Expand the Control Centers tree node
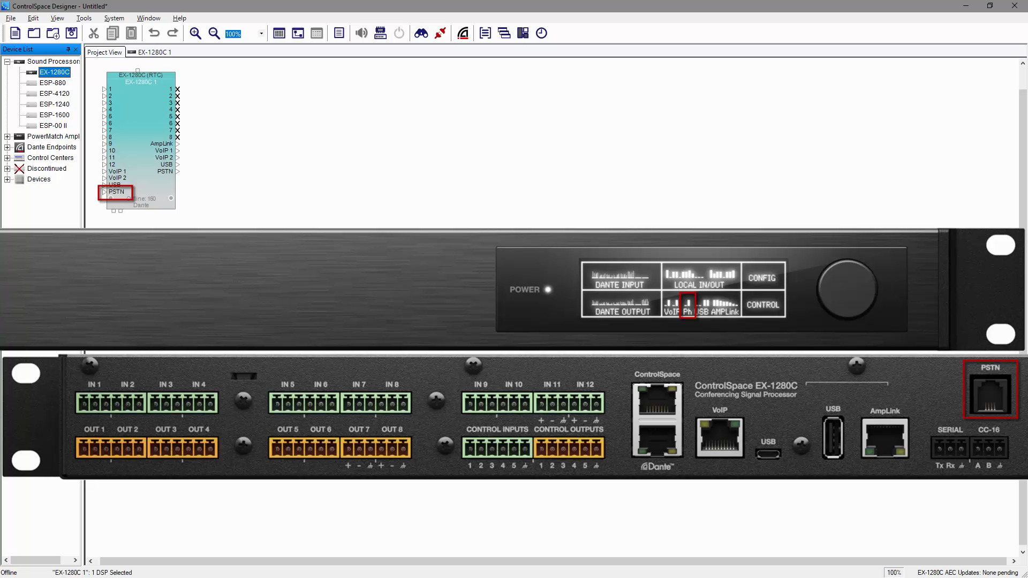This screenshot has height=578, width=1028. click(x=7, y=158)
